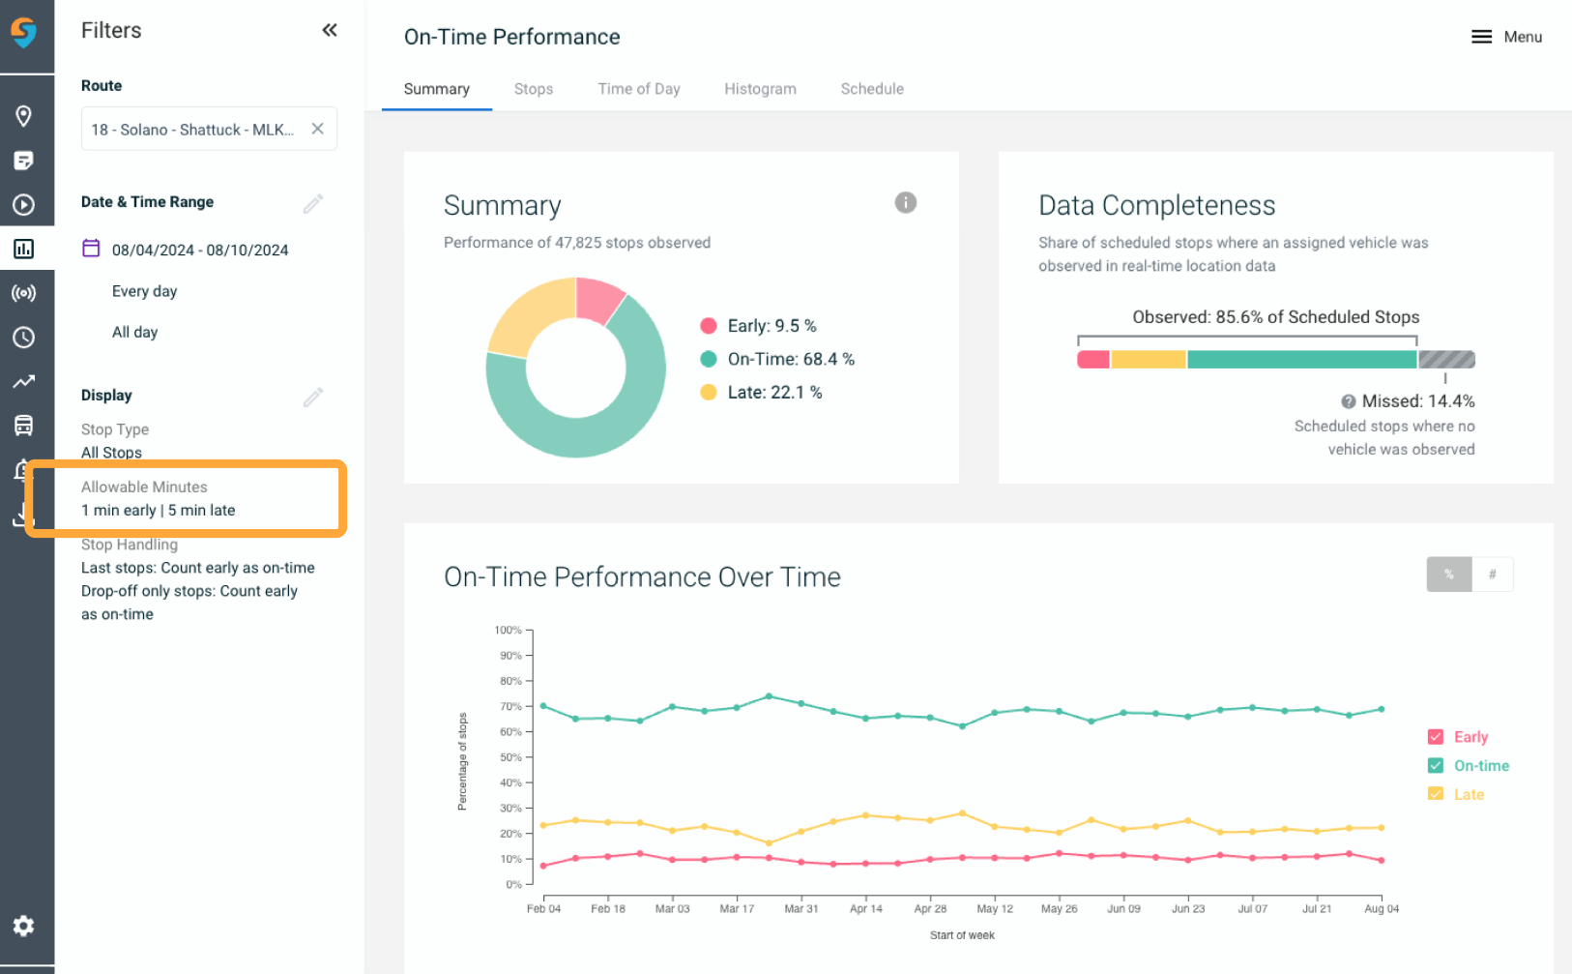Collapse the Filters panel
Image resolution: width=1572 pixels, height=974 pixels.
[330, 30]
